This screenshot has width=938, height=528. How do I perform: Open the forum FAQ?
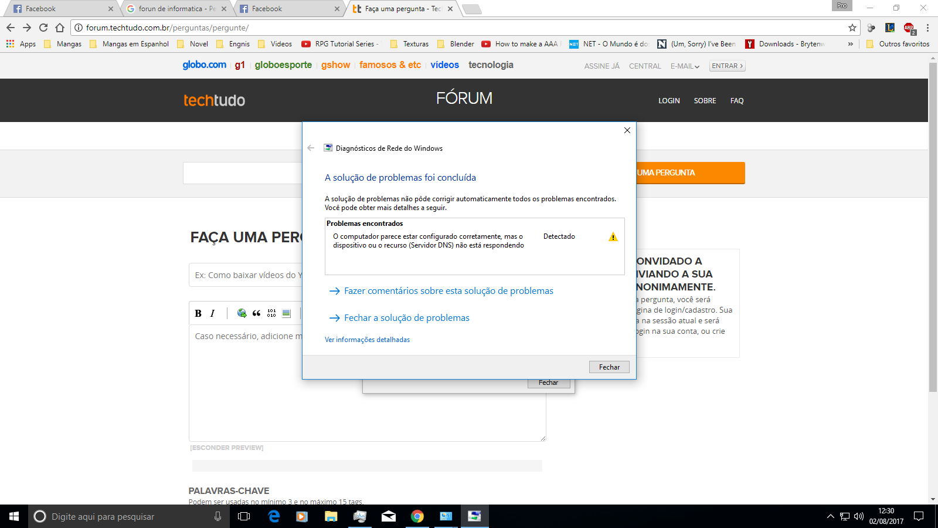pos(737,101)
